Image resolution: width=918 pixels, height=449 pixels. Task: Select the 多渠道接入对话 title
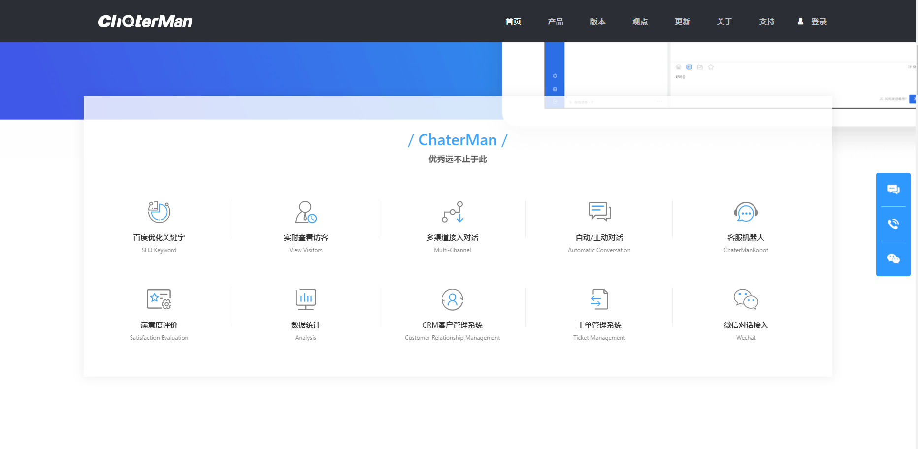453,238
